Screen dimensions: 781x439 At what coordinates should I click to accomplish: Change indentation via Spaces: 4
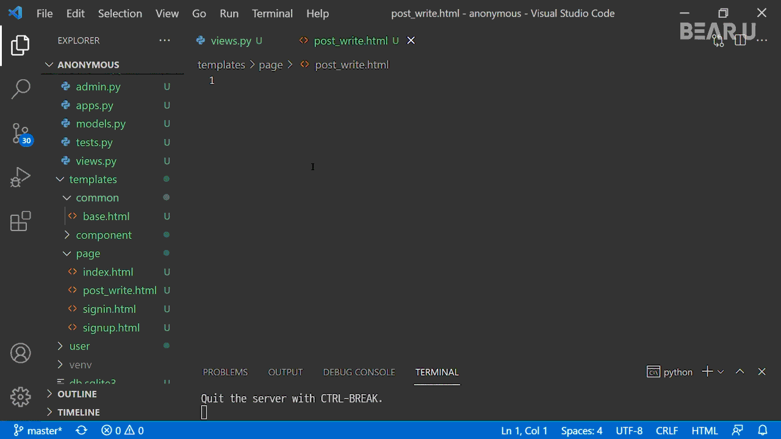coord(581,430)
